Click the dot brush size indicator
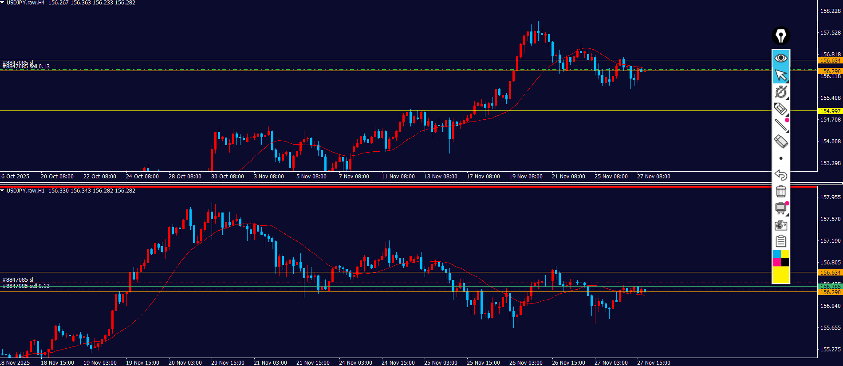The width and height of the screenshot is (843, 366). coord(781,158)
